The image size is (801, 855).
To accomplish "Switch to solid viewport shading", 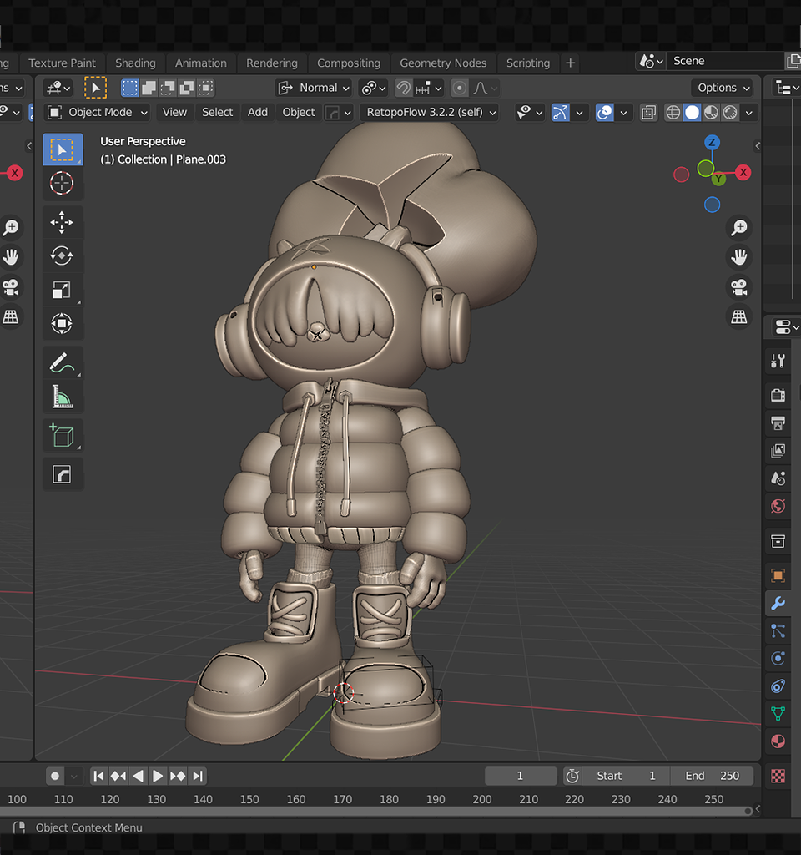I will coord(692,113).
